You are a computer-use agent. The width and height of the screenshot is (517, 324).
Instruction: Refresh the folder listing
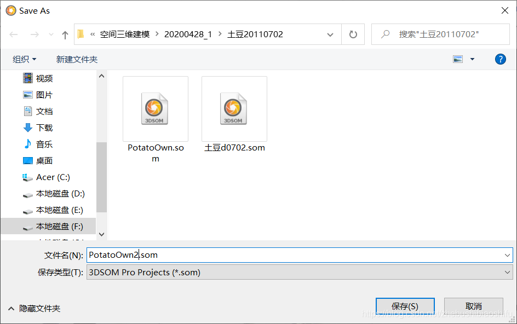click(353, 34)
